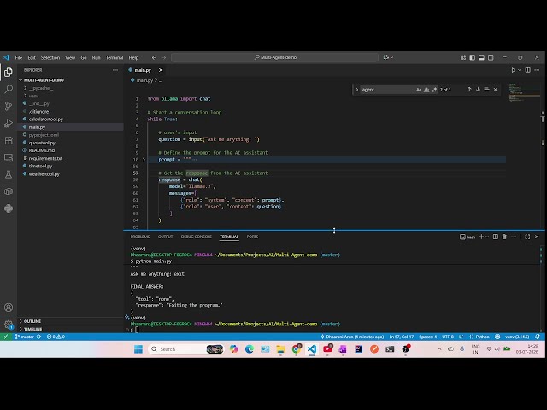Switch to the PROBLEMS tab
547x410 pixels.
pyautogui.click(x=140, y=237)
